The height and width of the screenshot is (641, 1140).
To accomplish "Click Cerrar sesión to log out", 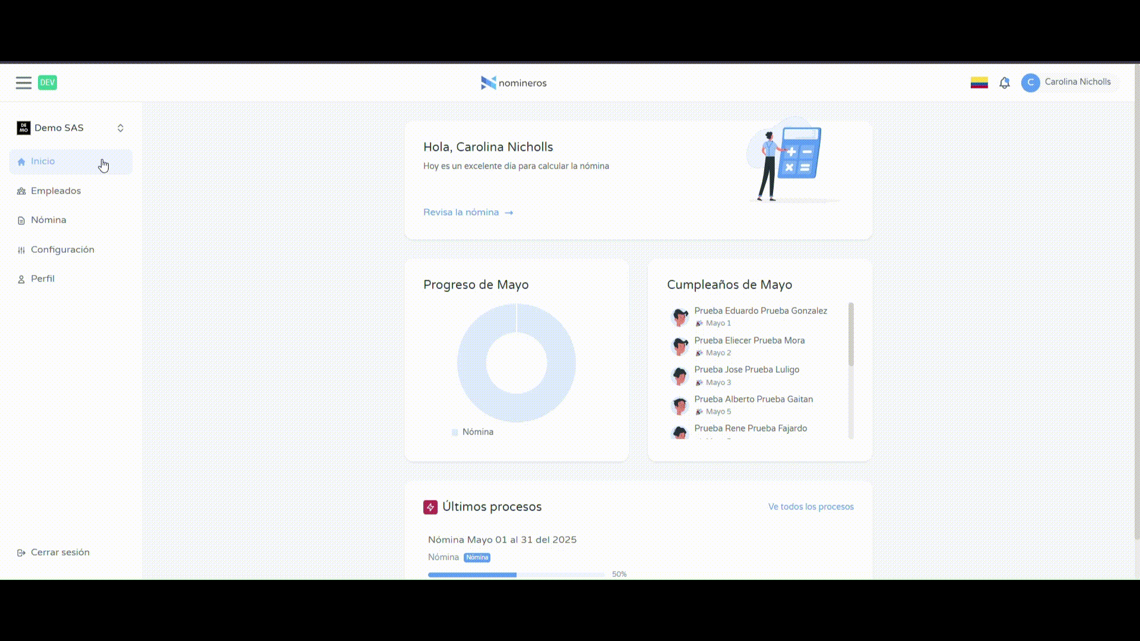I will click(59, 553).
